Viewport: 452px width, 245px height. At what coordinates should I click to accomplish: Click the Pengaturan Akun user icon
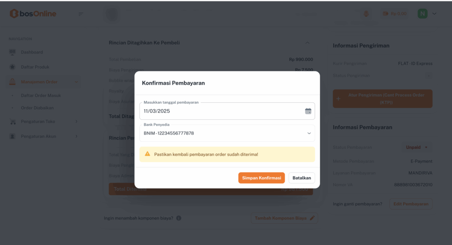(12, 136)
